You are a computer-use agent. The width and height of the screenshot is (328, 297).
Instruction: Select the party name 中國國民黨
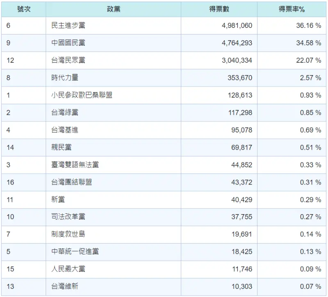tap(68, 43)
